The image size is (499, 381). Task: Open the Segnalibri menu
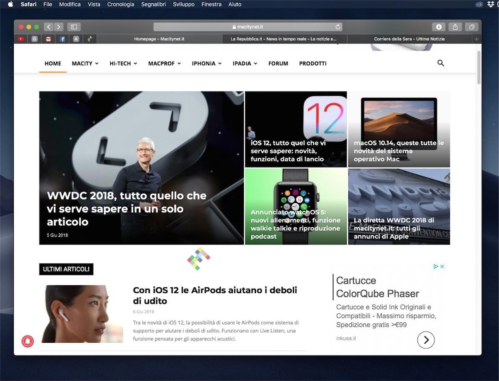click(154, 4)
